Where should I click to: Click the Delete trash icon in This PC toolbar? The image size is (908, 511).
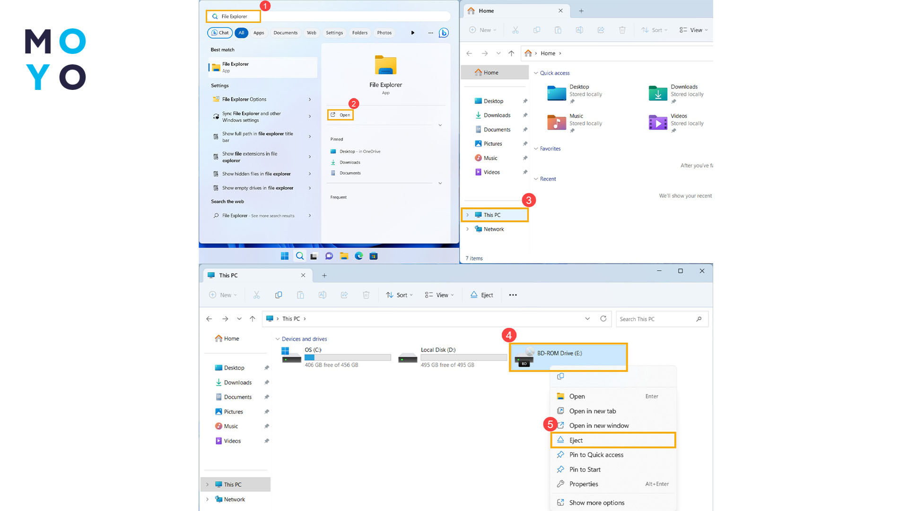366,295
